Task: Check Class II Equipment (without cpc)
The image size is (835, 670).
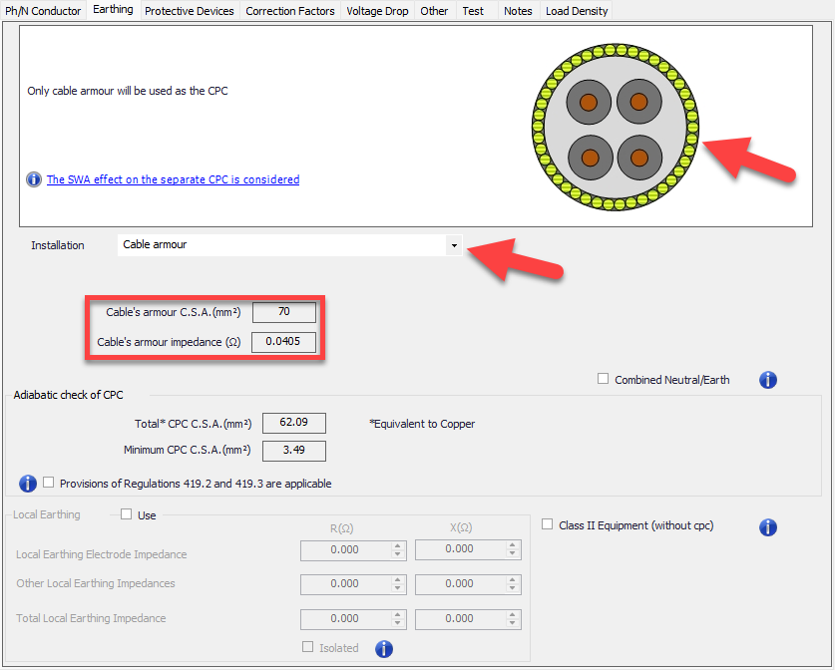Action: click(x=548, y=524)
